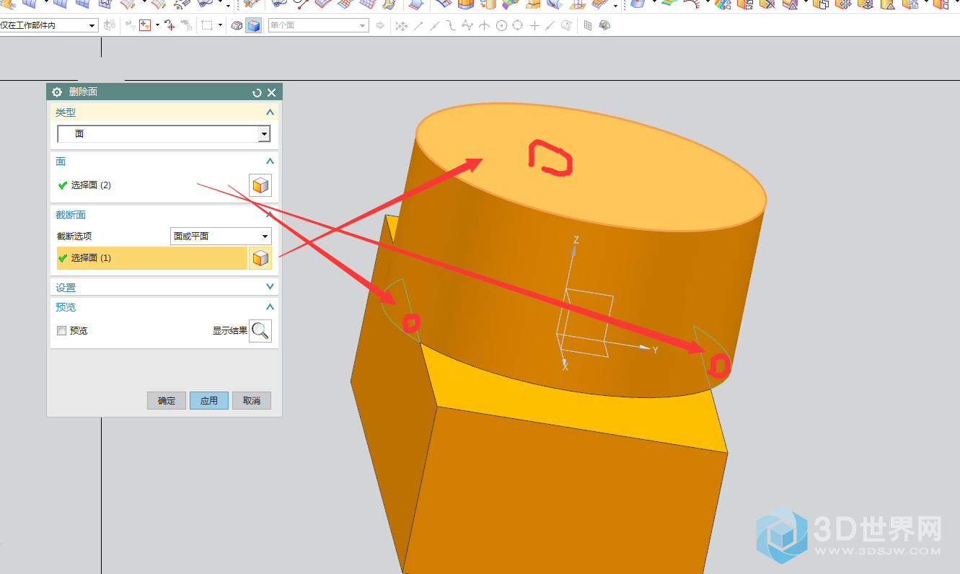Click the 确定 button
Viewport: 960px width, 574px height.
click(167, 400)
